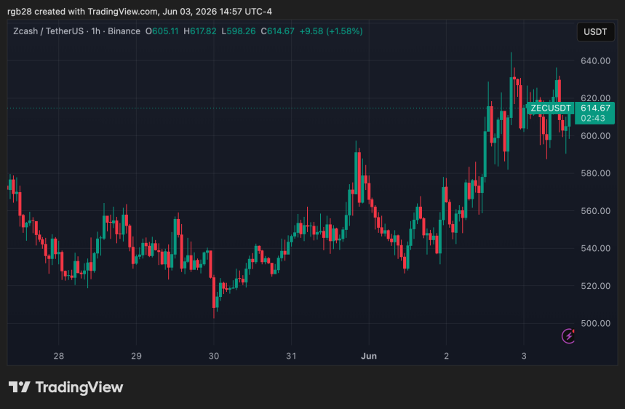Open the Zcash / TetherUS symbol title
This screenshot has height=409, width=625.
pos(48,31)
